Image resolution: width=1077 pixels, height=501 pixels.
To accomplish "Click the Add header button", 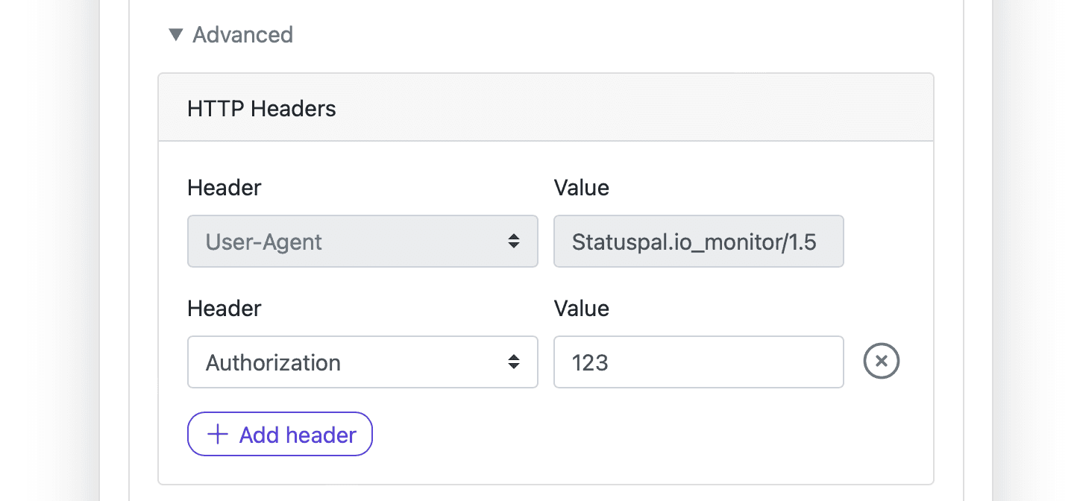I will (x=280, y=434).
